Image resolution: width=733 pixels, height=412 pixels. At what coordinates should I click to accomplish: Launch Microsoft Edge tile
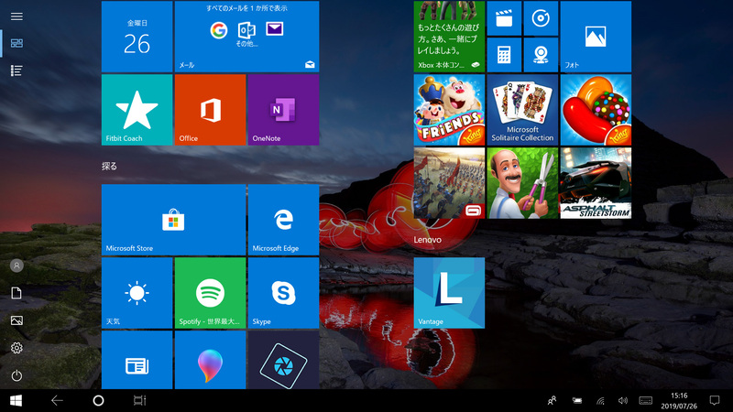(284, 220)
